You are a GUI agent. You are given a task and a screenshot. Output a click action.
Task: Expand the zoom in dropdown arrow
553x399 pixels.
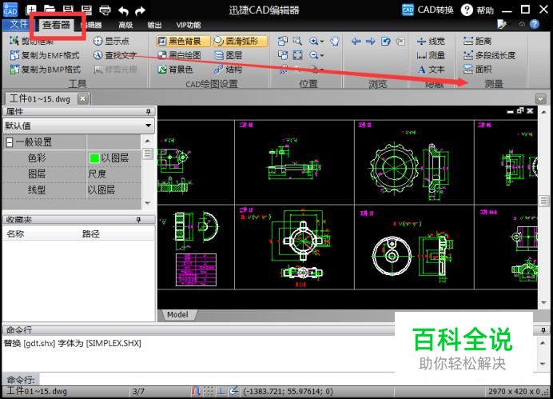click(321, 42)
